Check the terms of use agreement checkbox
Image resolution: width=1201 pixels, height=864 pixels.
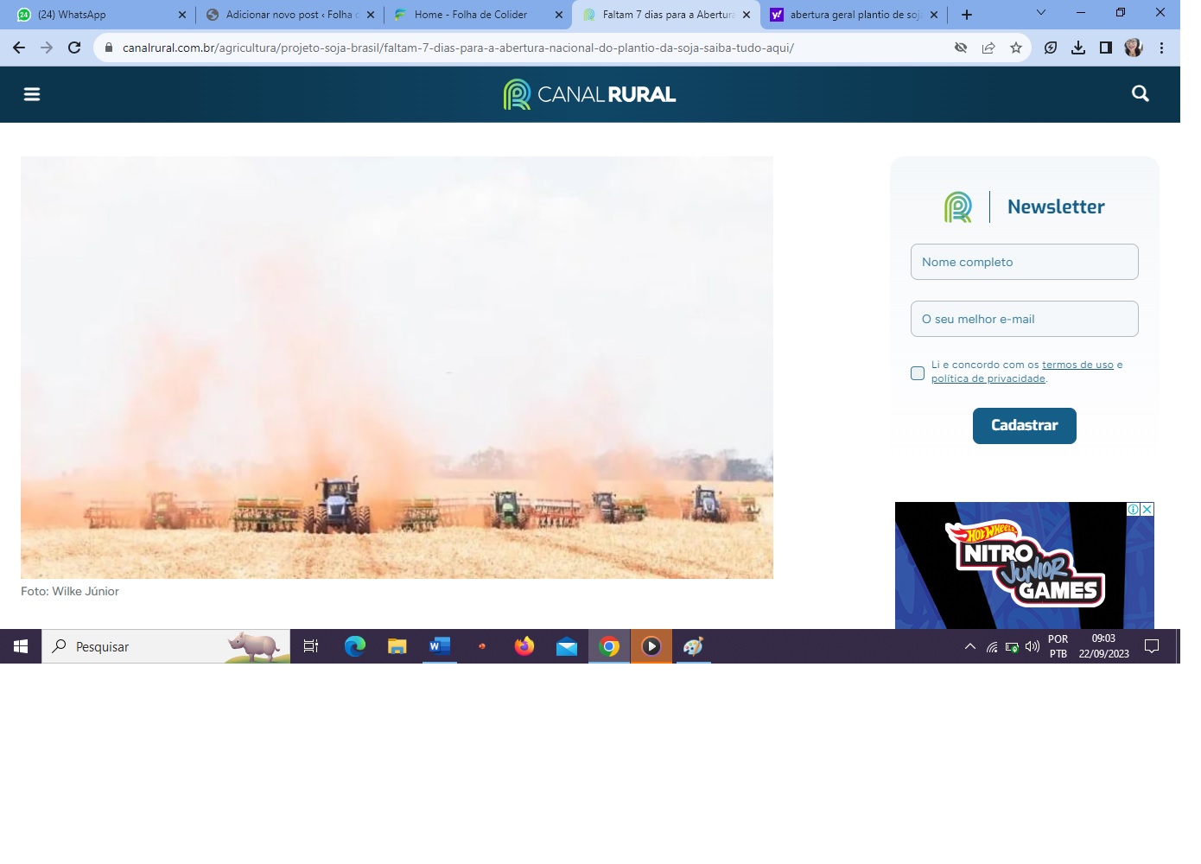tap(918, 373)
